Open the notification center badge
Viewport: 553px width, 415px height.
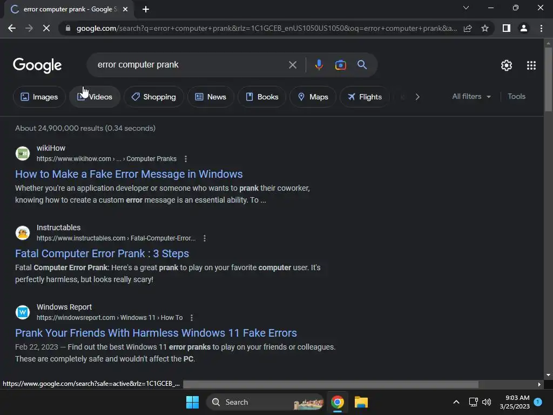[x=538, y=402]
